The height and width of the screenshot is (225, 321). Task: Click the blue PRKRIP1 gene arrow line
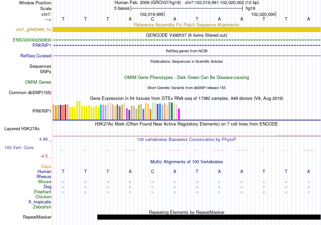coord(187,45)
